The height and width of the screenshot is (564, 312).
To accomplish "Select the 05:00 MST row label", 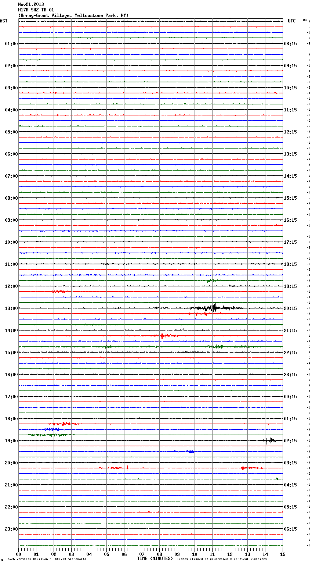I will (11, 132).
